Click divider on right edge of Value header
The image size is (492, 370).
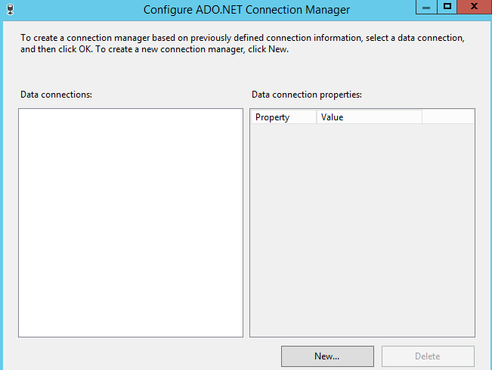point(422,117)
